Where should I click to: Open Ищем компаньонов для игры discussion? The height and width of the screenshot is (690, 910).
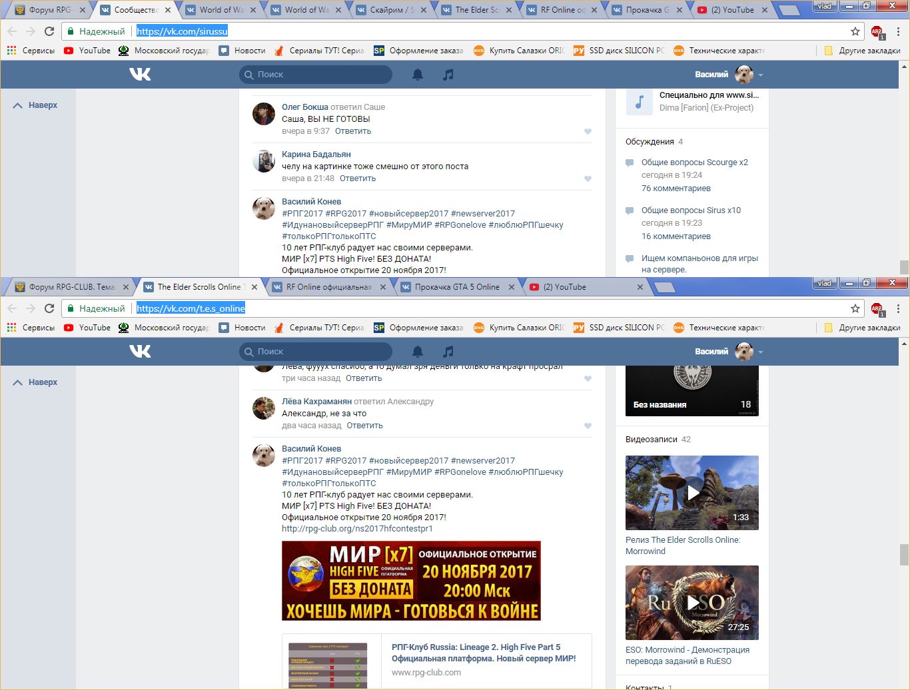click(x=699, y=264)
